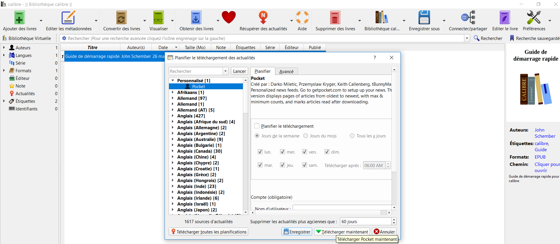Click the red heart donate icon
The height and width of the screenshot is (244, 560).
click(229, 17)
